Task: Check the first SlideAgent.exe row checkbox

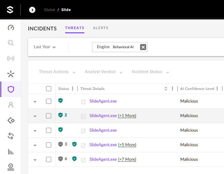Action: coord(49,101)
